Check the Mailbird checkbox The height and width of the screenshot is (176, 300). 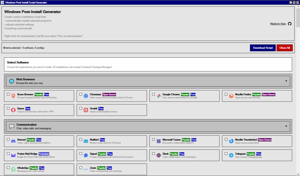(x=81, y=140)
